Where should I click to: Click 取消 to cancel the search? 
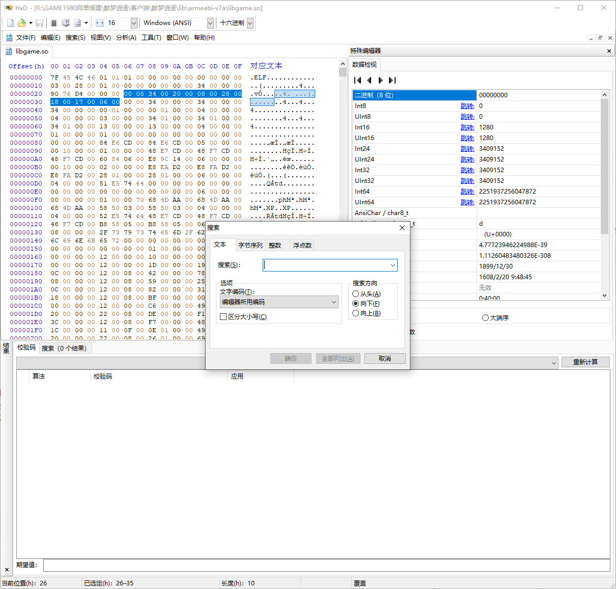pyautogui.click(x=385, y=359)
